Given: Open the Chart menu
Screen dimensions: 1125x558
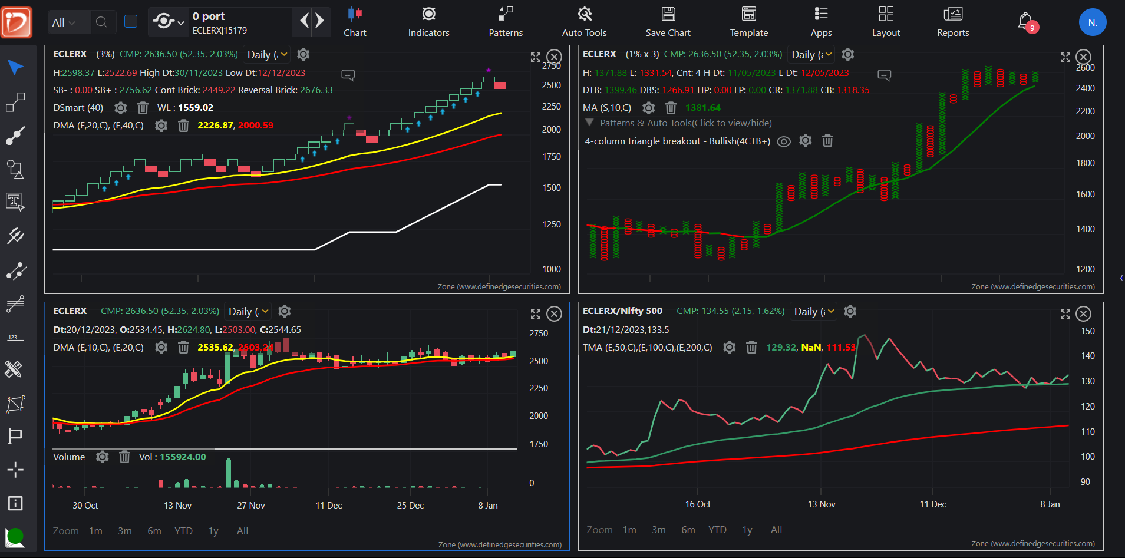Looking at the screenshot, I should click(355, 22).
